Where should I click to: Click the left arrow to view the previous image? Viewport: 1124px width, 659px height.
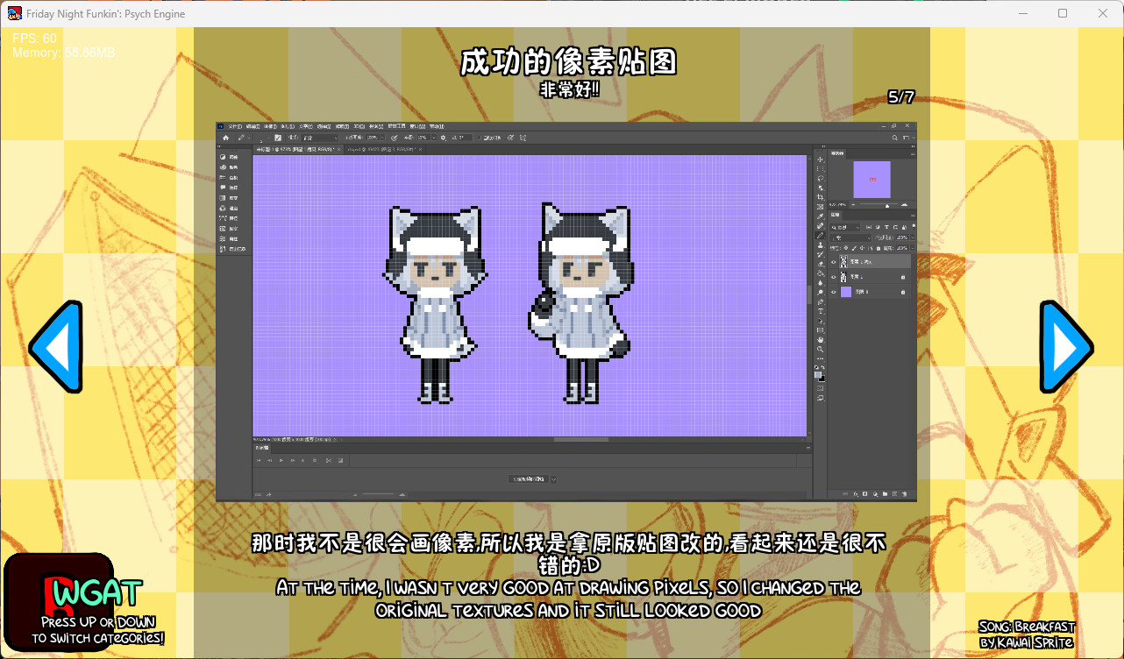pos(59,346)
